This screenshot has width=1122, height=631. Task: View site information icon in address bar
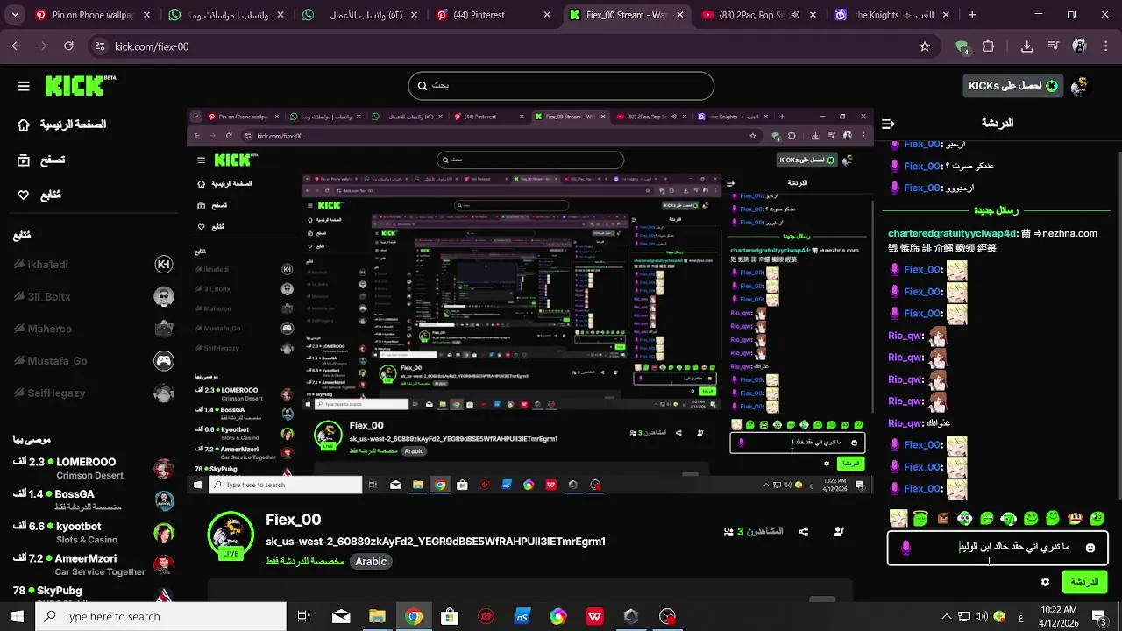click(99, 46)
